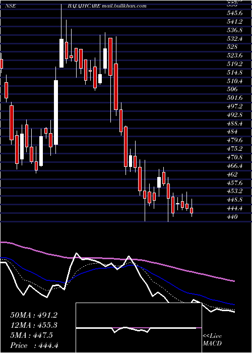Click the 497.2 price axis label

click(235, 106)
